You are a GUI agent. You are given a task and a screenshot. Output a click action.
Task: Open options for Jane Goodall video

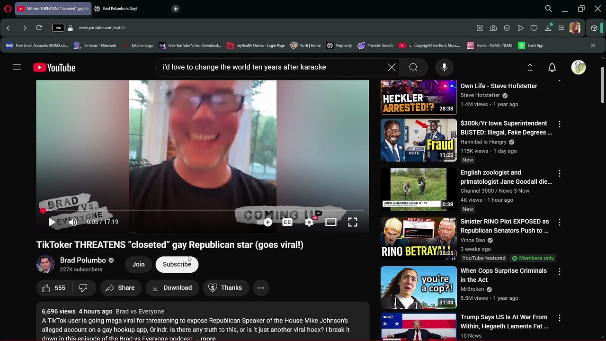tap(560, 173)
